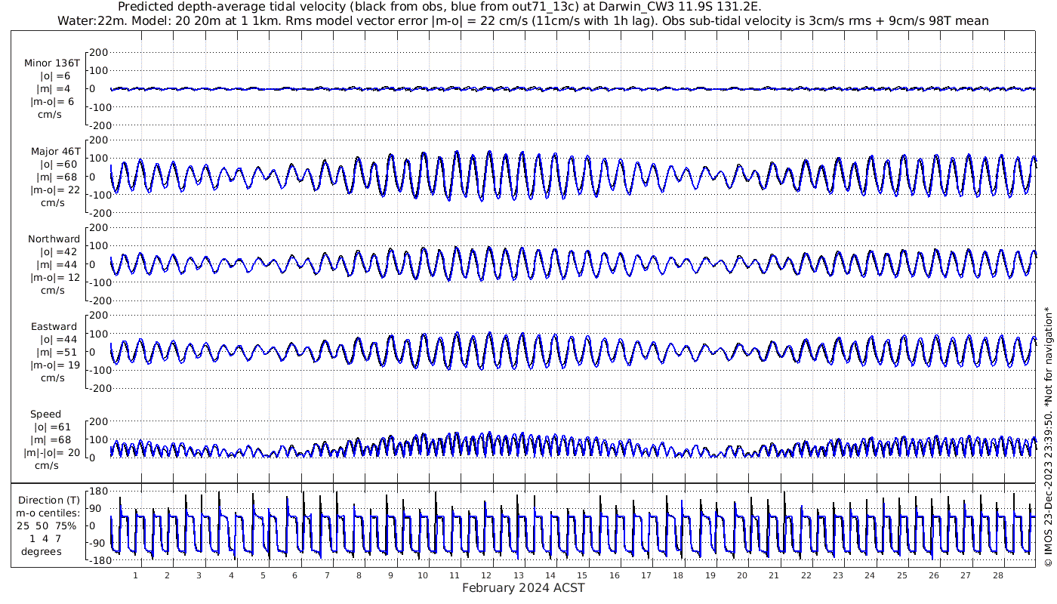Click the '|m-o|= 12' value under Northward

54,277
